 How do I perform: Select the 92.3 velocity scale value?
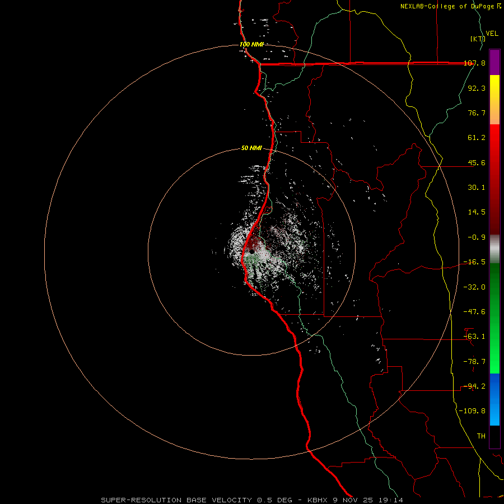pyautogui.click(x=477, y=88)
